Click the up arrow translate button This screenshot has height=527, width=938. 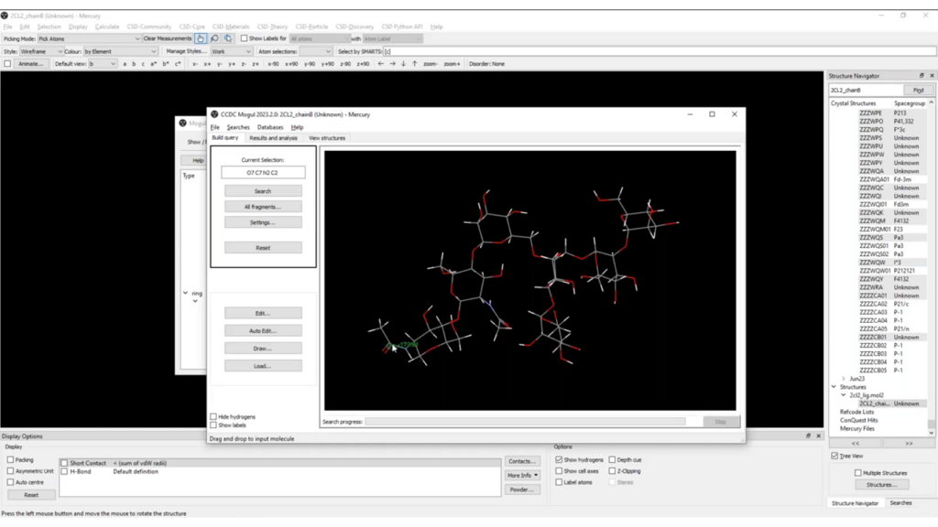414,64
